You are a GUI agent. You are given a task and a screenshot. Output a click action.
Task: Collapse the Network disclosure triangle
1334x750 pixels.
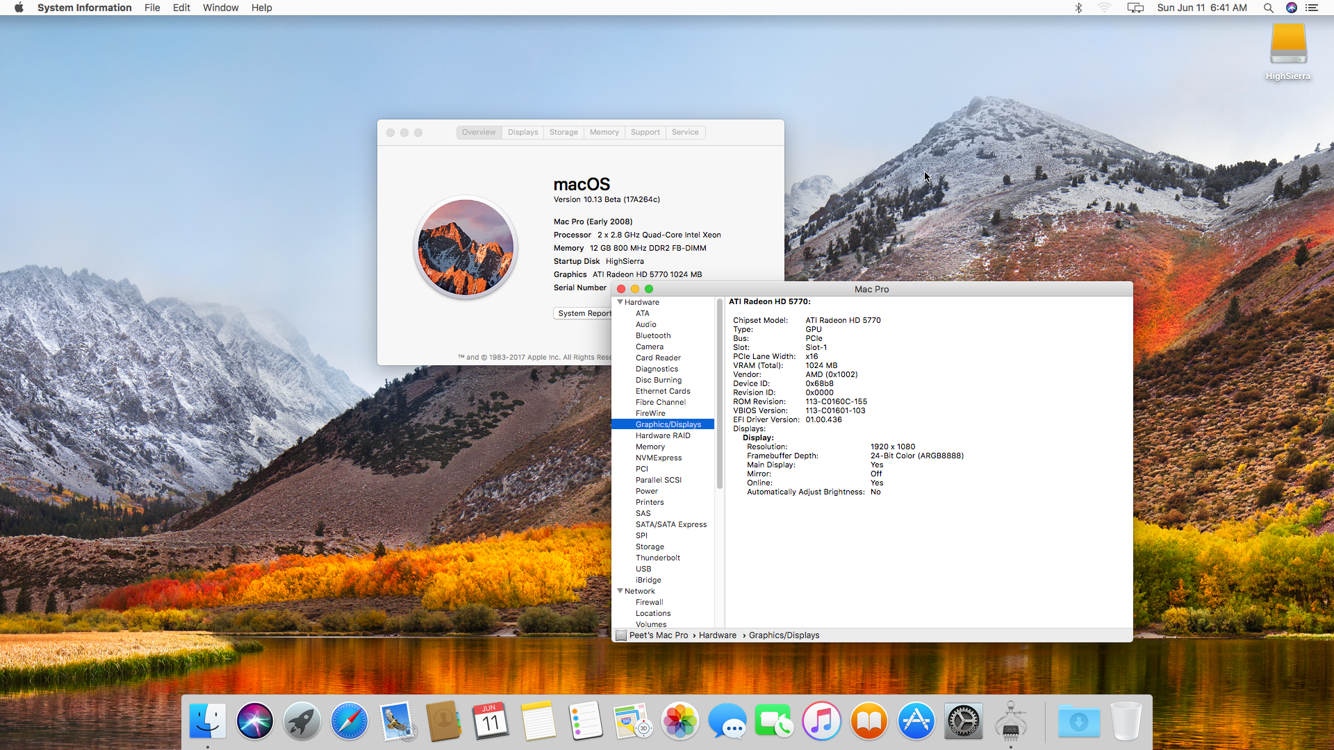620,591
